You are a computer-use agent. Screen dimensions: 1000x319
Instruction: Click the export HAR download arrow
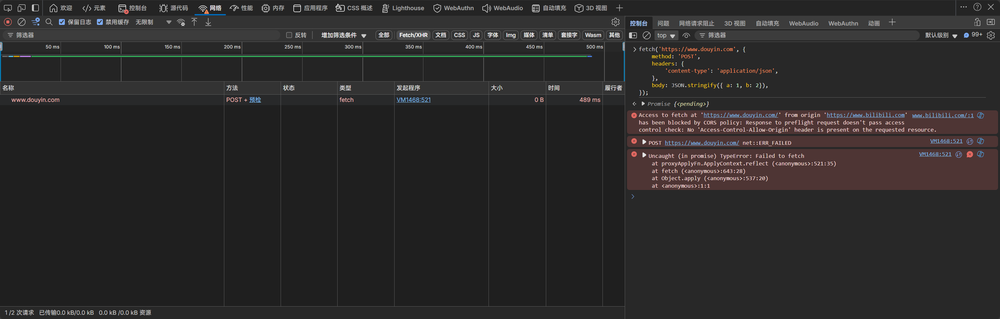coord(209,22)
